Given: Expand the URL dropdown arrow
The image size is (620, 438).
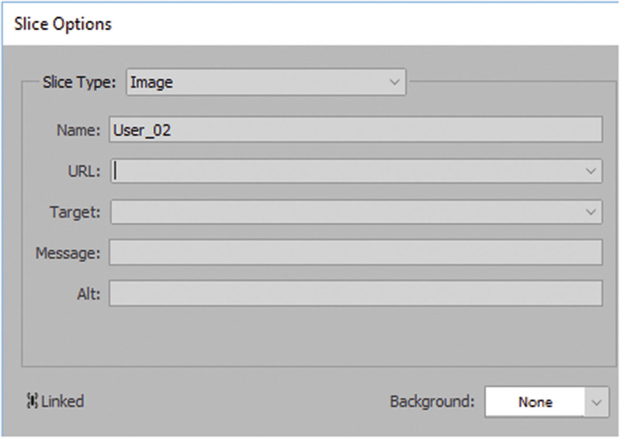Looking at the screenshot, I should click(x=590, y=171).
